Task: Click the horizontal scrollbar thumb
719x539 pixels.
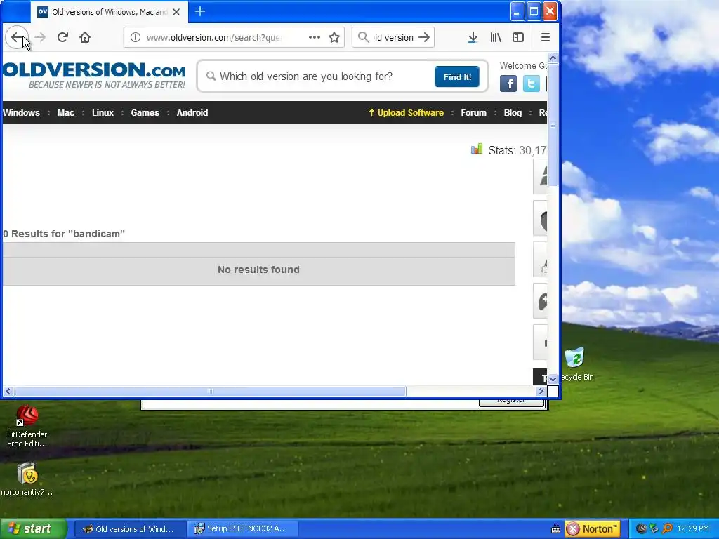Action: [210, 392]
